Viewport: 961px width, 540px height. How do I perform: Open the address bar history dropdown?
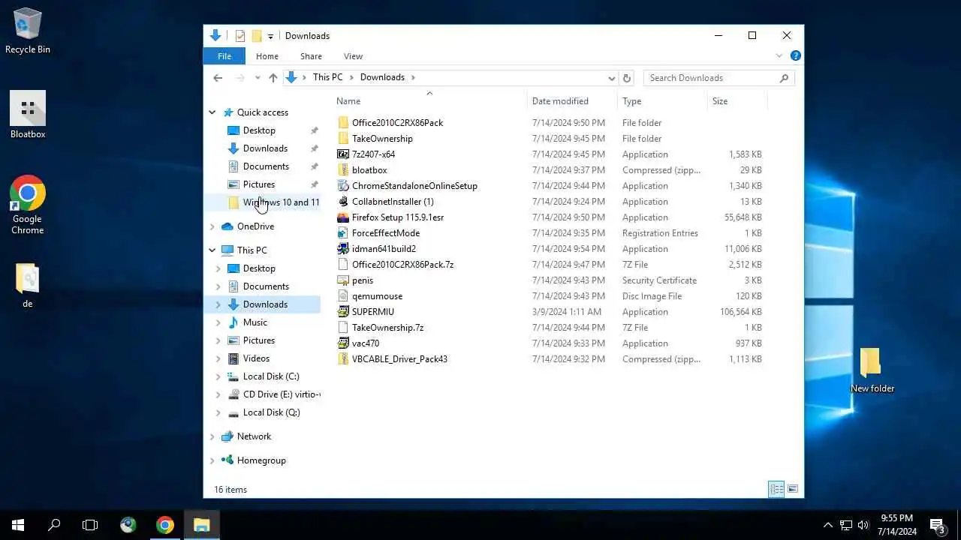[x=611, y=78]
